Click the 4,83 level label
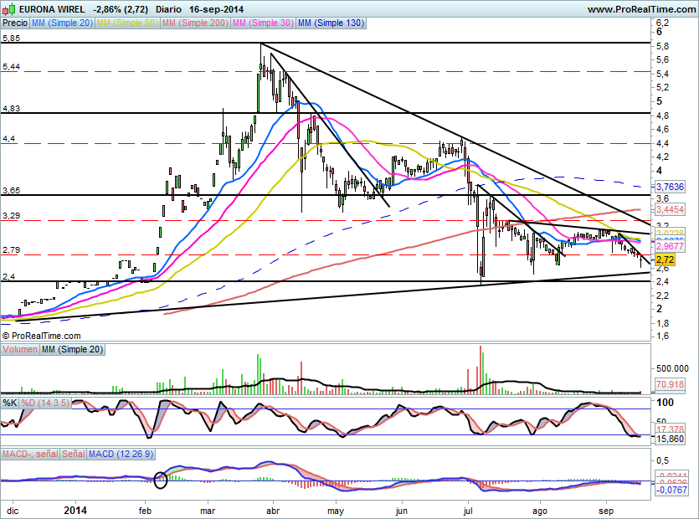Image resolution: width=699 pixels, height=519 pixels. coord(11,109)
